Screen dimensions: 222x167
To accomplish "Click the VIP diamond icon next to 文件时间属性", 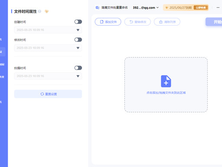I will click(x=46, y=11).
